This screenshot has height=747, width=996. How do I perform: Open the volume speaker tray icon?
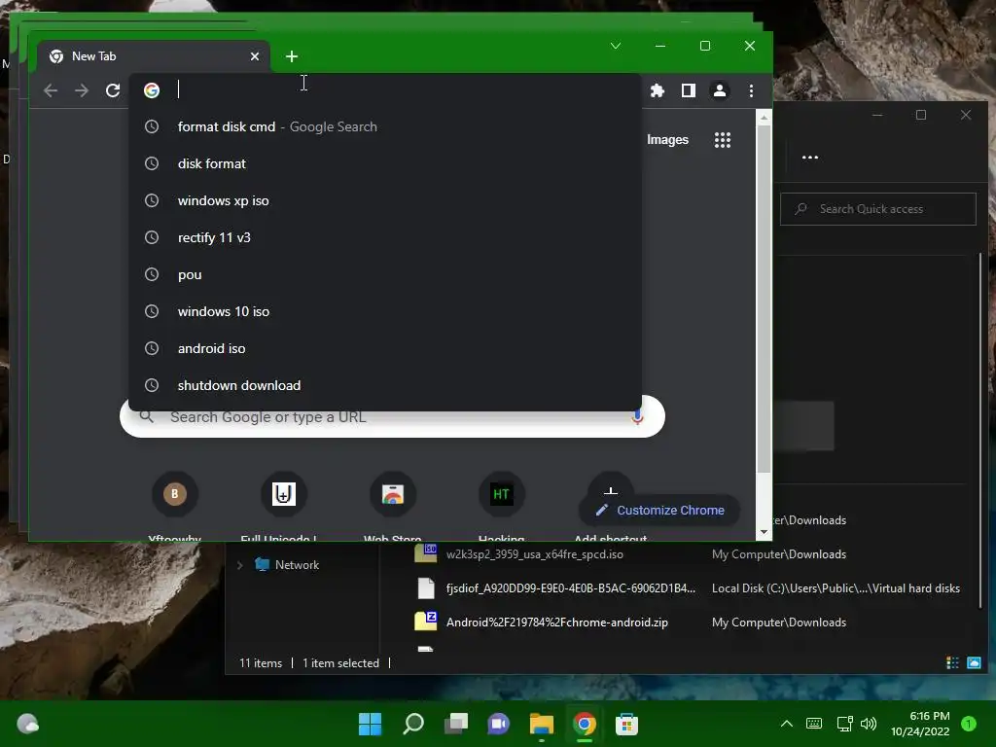click(869, 724)
